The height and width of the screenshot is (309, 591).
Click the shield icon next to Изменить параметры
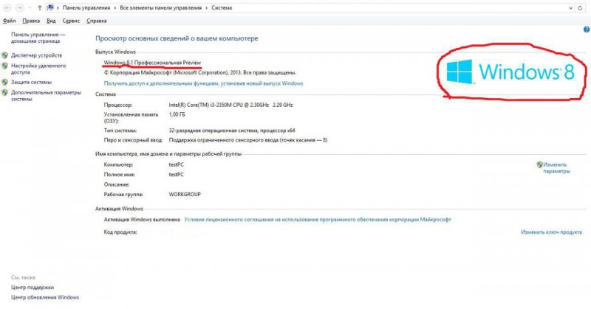click(x=539, y=164)
